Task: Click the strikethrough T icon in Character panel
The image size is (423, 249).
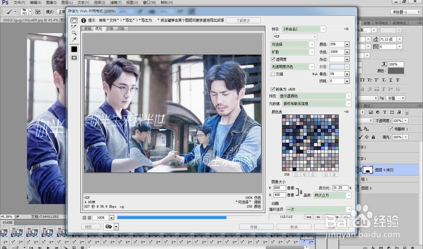Action: point(398,80)
